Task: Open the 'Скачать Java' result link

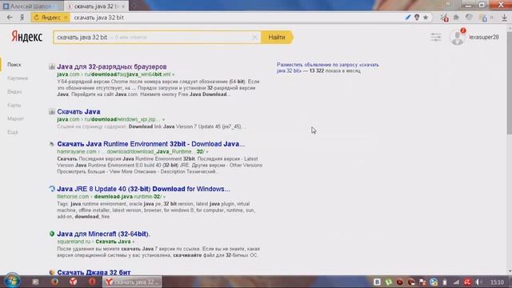Action: [x=78, y=112]
